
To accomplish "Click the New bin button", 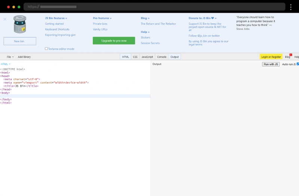I will tap(20, 41).
